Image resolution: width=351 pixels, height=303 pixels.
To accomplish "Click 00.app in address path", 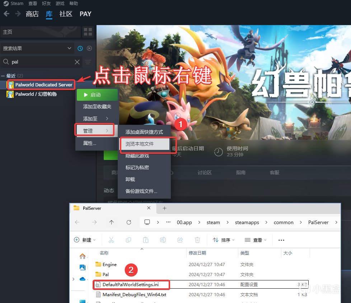I will coord(184,222).
